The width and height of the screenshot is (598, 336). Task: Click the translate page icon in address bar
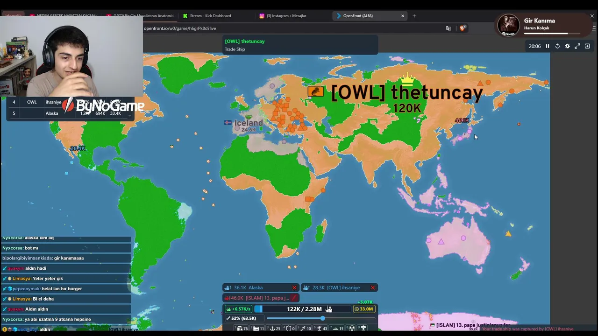pos(448,28)
